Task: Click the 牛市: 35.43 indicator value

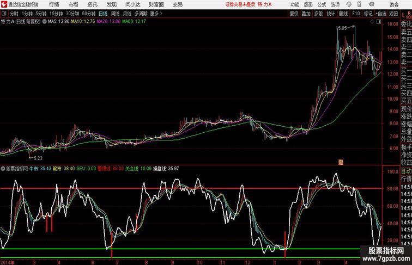Action: point(40,169)
